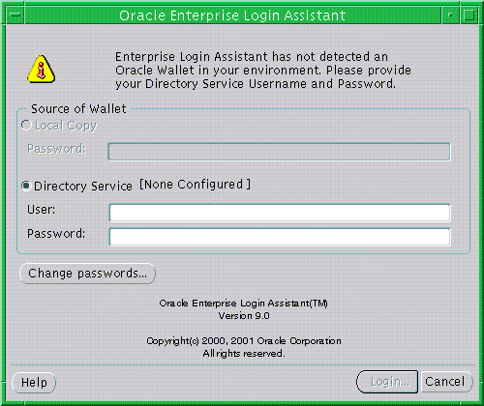Click the wallet not detected message text

click(263, 71)
